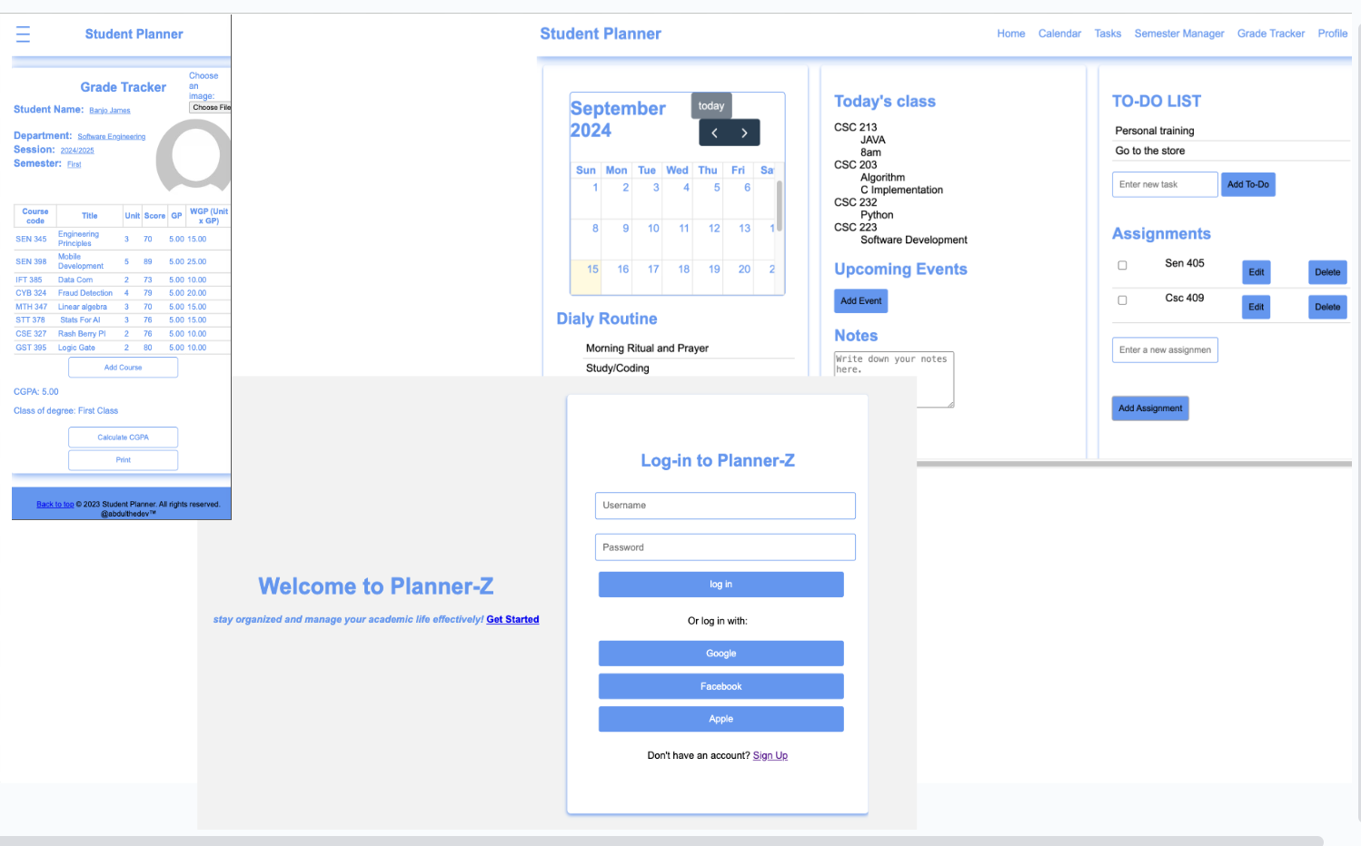Log in with Facebook
This screenshot has height=846, width=1361.
pyautogui.click(x=721, y=686)
